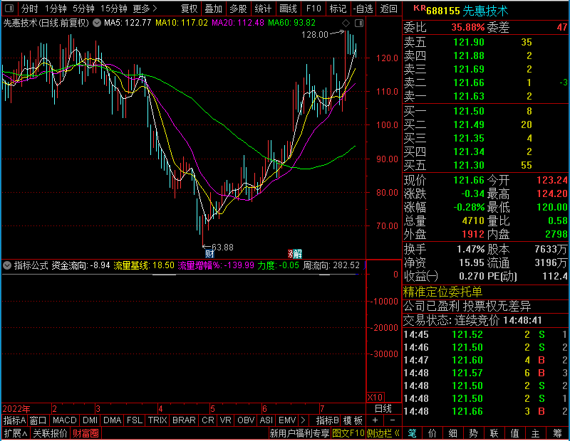Click the panel layout icon at top-left
The width and height of the screenshot is (570, 441).
[x=9, y=8]
